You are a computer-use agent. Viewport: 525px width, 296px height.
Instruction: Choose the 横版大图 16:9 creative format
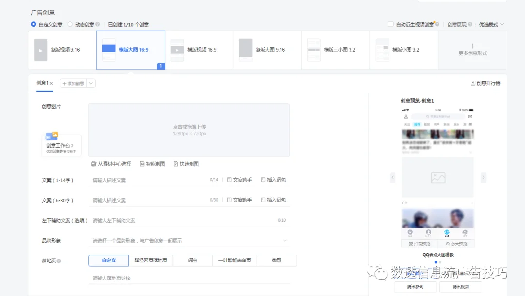(131, 50)
